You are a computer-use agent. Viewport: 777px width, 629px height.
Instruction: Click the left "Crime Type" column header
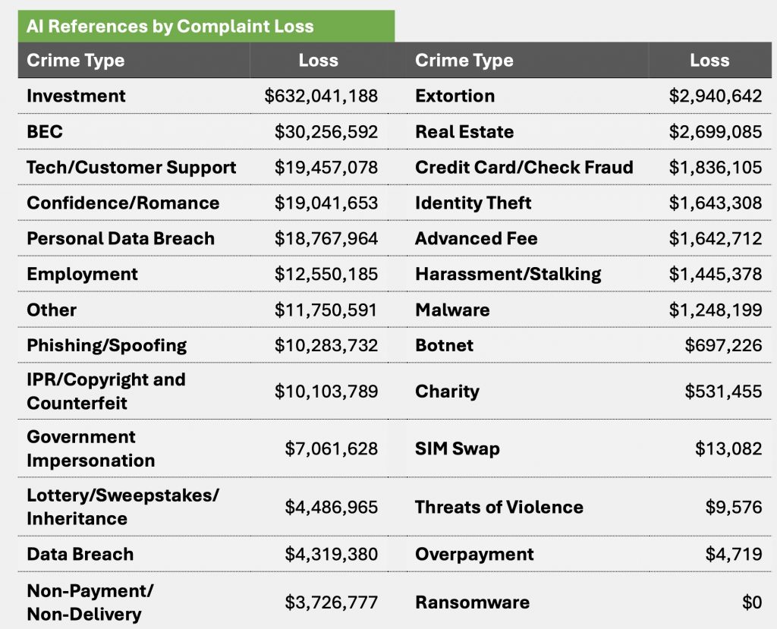[76, 61]
